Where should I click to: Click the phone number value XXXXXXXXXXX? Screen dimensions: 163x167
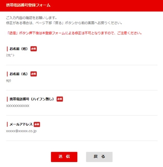click(18, 106)
